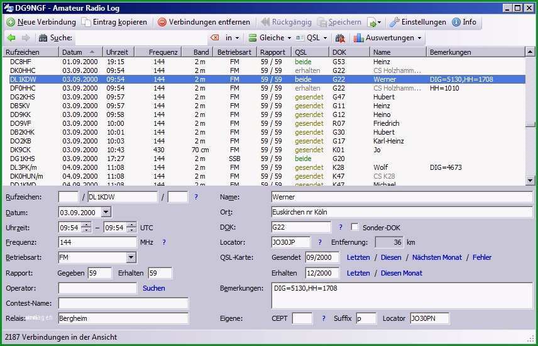
Task: Click the Rückgängig toolbar button
Action: [x=286, y=23]
